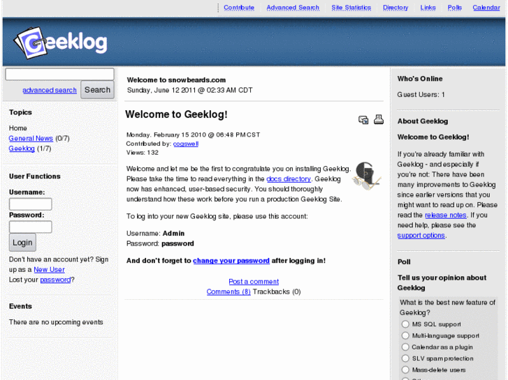The height and width of the screenshot is (380, 508).
Task: Select the Mass-delete users poll option
Action: pos(405,370)
